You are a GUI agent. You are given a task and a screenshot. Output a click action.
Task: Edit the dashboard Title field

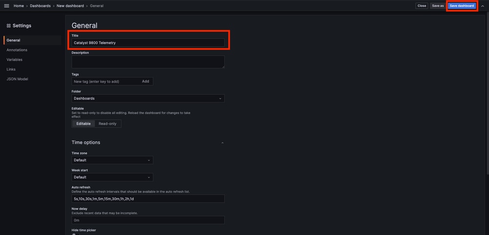148,43
